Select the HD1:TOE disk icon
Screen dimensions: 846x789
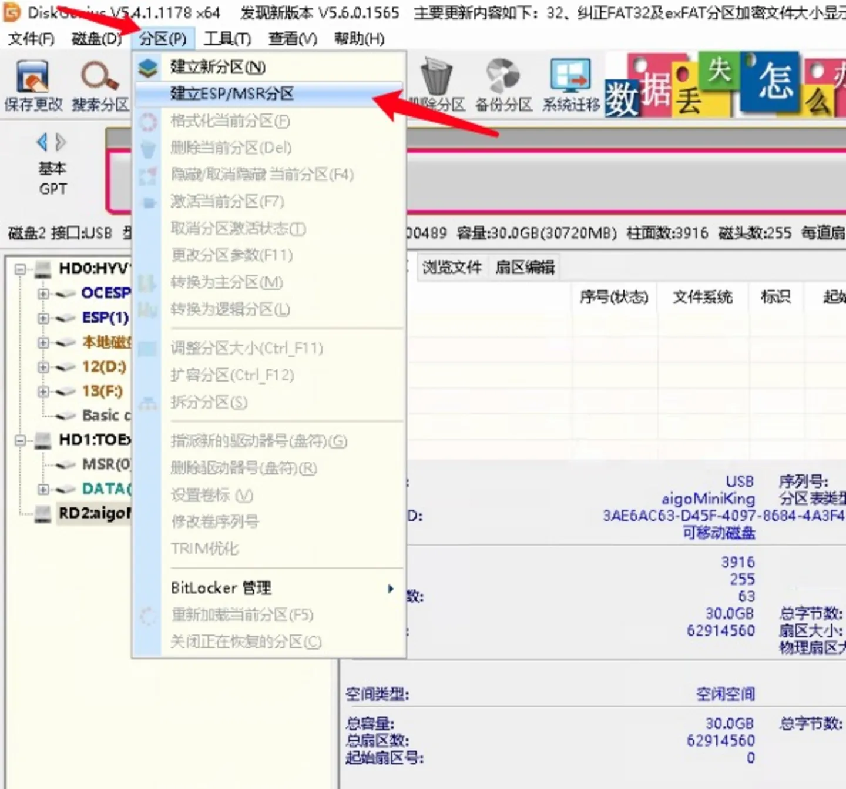pyautogui.click(x=42, y=440)
